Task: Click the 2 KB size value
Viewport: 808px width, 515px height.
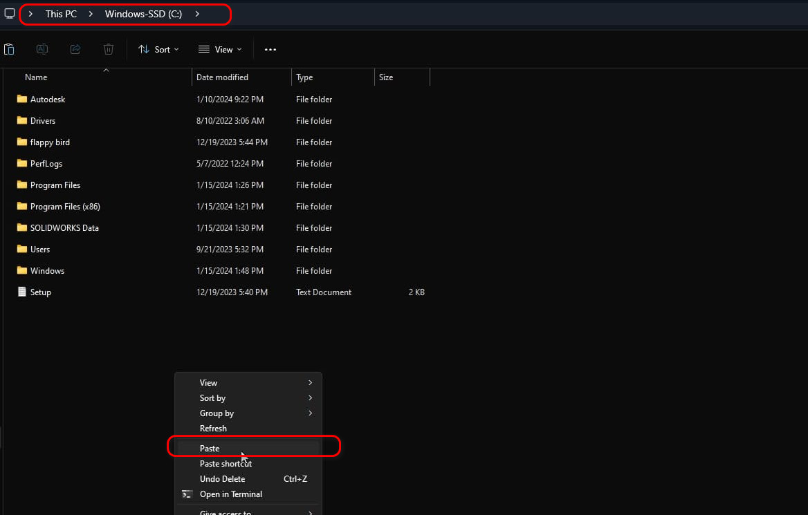Action: tap(416, 292)
